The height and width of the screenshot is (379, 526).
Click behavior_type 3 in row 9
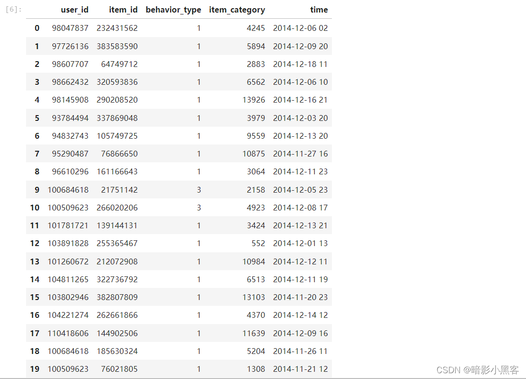[199, 190]
